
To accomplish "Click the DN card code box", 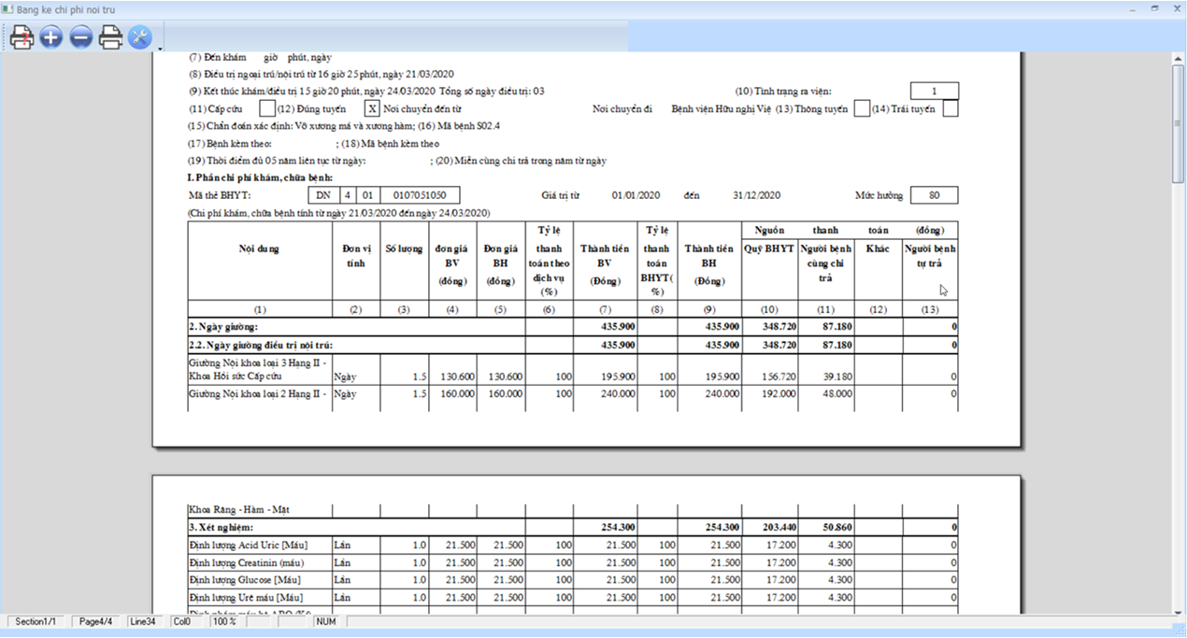I will [x=323, y=195].
